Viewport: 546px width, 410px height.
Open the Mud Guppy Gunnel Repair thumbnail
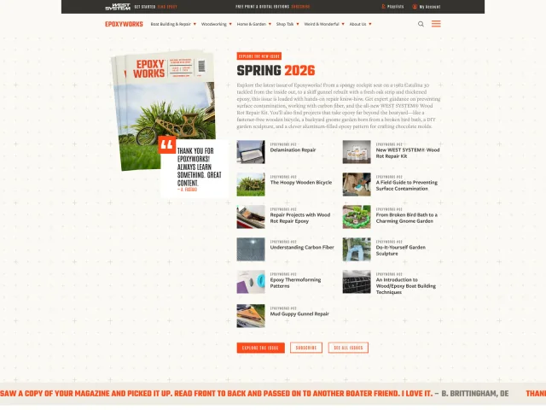(251, 316)
